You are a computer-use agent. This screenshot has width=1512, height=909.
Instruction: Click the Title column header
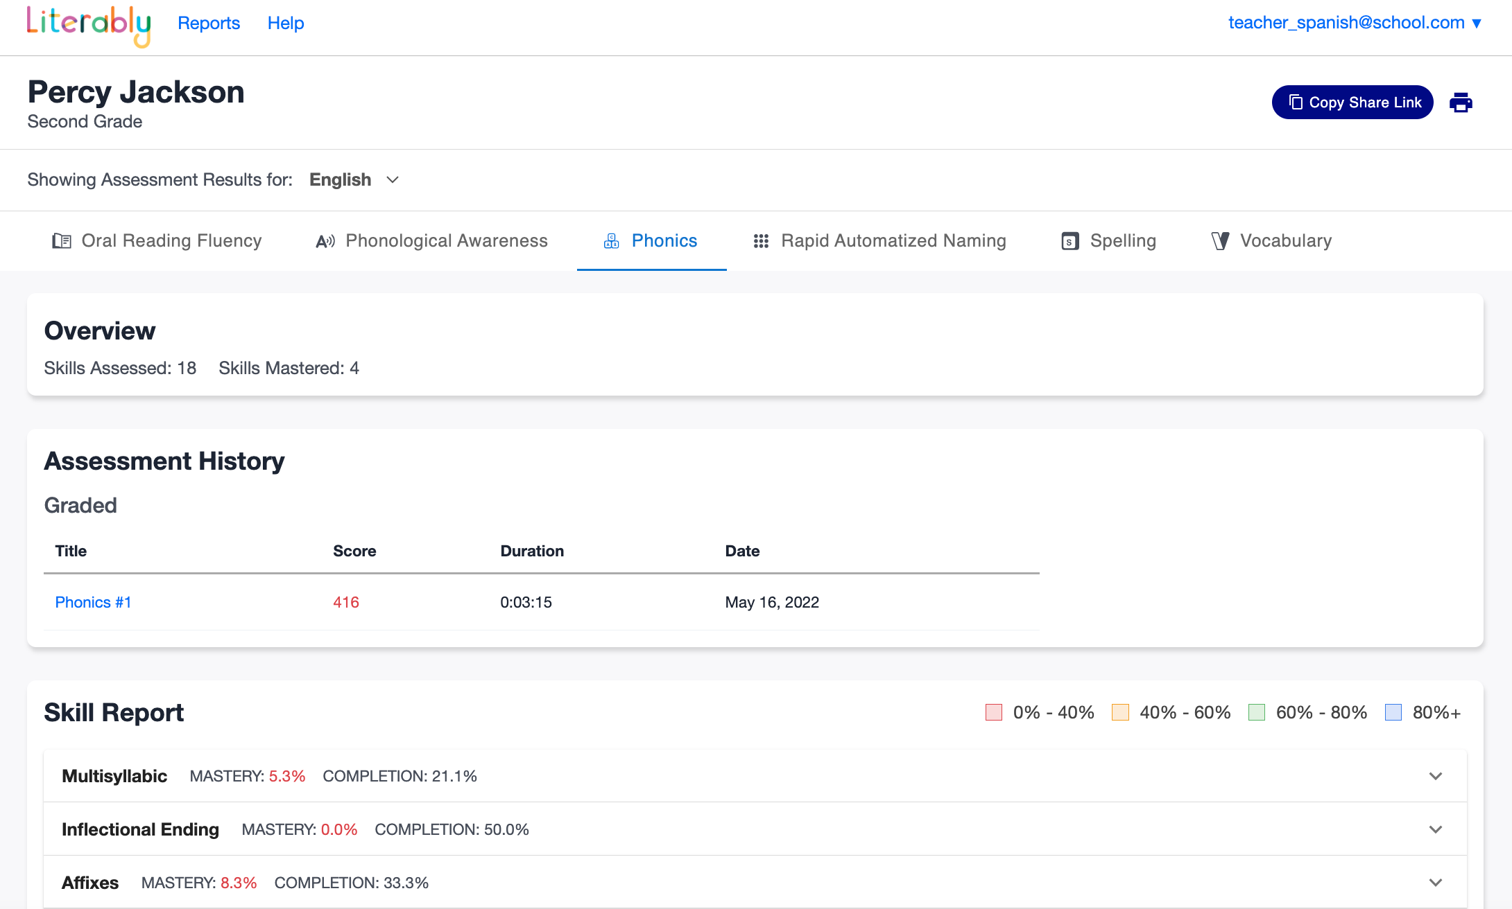pos(71,551)
